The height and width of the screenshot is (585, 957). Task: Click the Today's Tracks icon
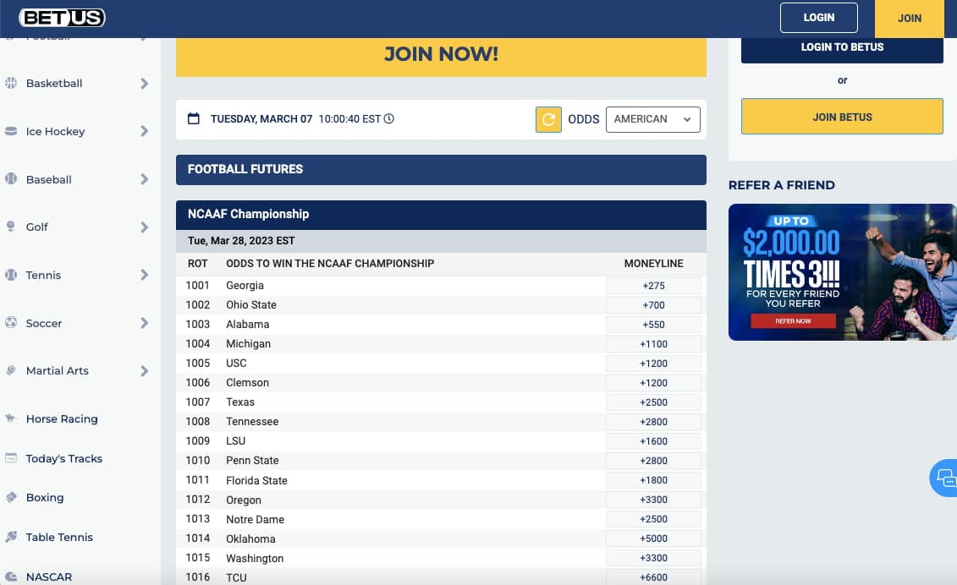point(11,458)
